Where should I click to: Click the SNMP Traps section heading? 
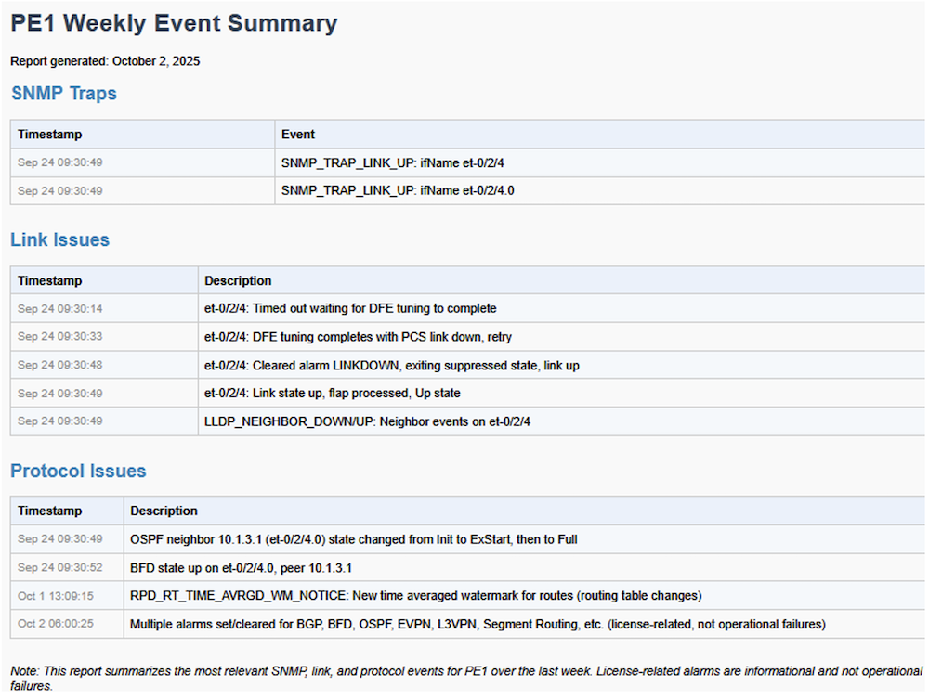point(63,94)
